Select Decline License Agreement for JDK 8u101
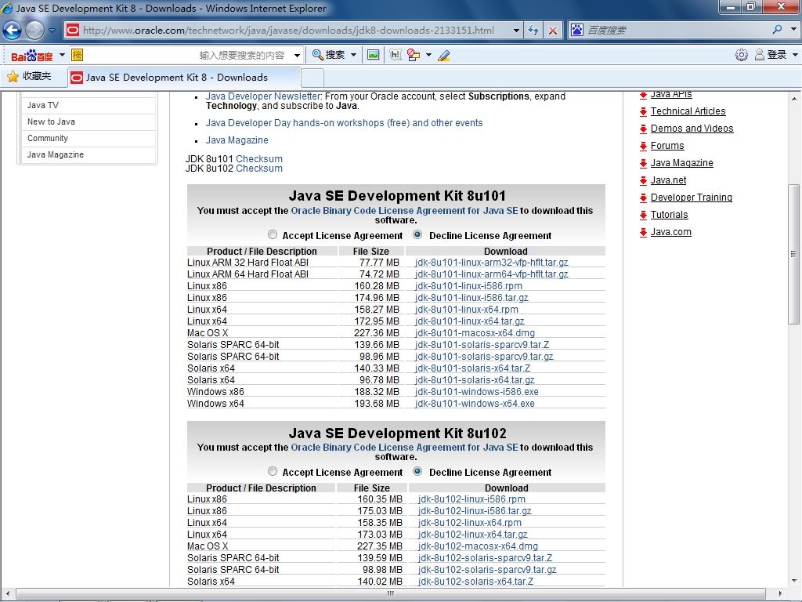The height and width of the screenshot is (602, 802). [x=417, y=234]
